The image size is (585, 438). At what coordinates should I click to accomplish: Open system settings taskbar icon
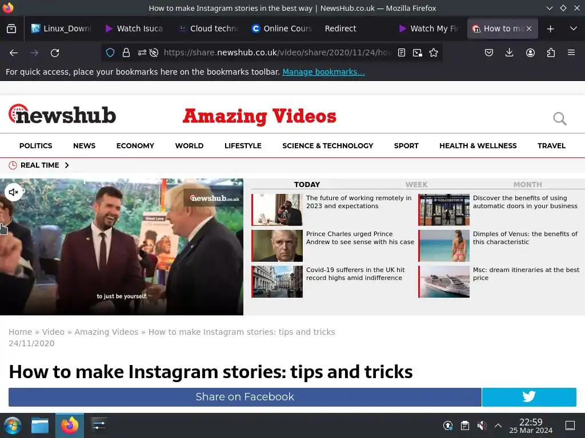(x=99, y=425)
